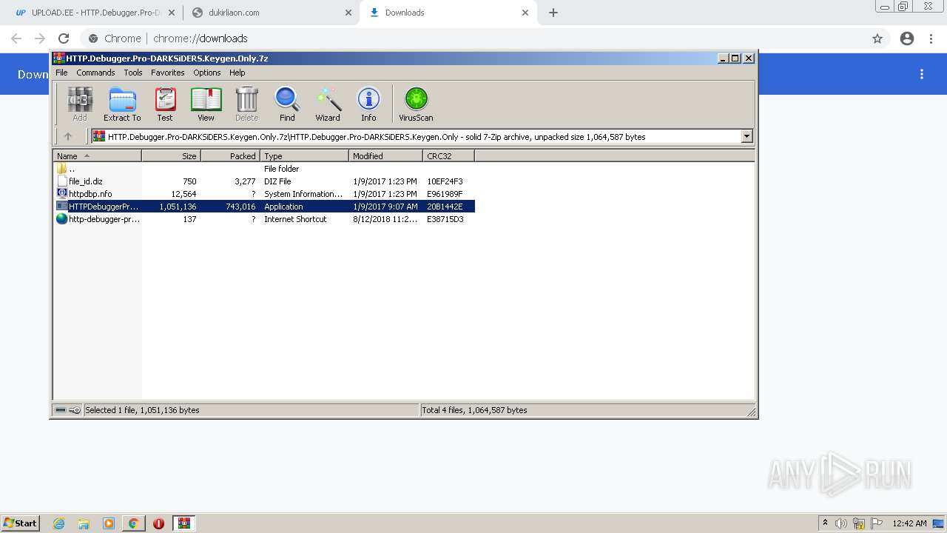Open Downloads page three-dot menu
Screen dimensions: 947x533
[x=922, y=74]
